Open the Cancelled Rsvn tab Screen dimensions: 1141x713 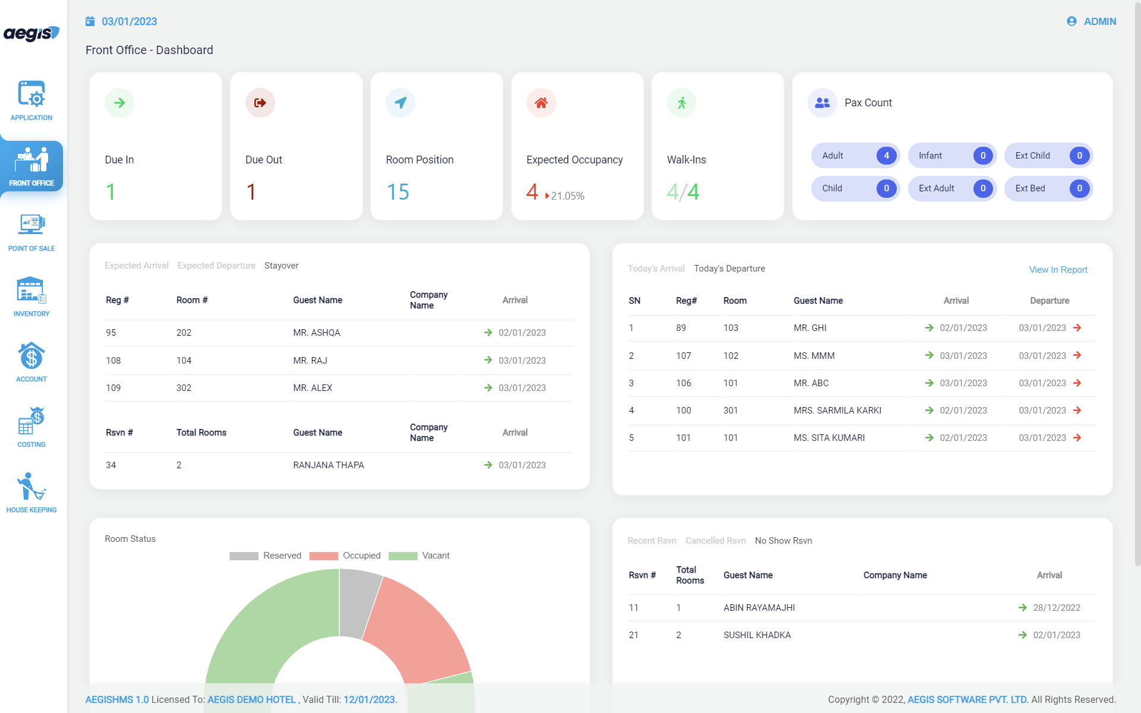click(x=716, y=541)
